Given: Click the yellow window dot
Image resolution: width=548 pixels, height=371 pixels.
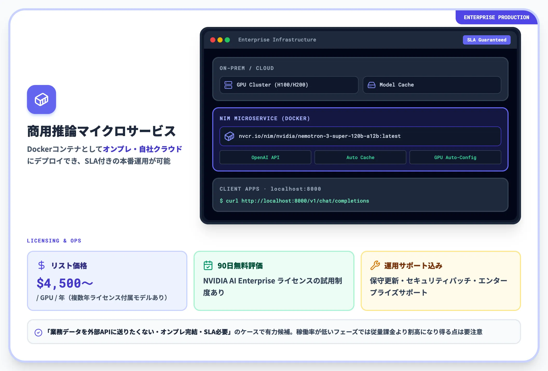Looking at the screenshot, I should tap(220, 40).
